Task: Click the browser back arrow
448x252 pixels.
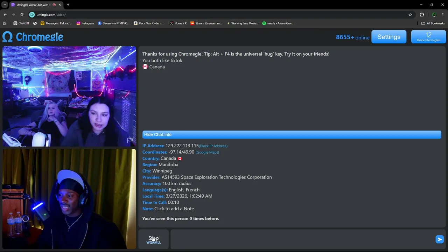Action: click(x=5, y=15)
